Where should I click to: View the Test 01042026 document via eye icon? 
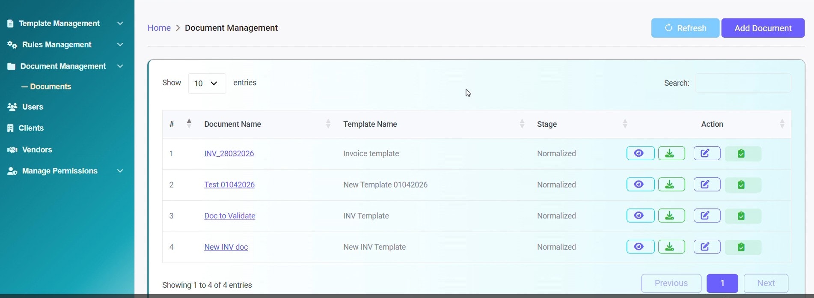point(640,185)
